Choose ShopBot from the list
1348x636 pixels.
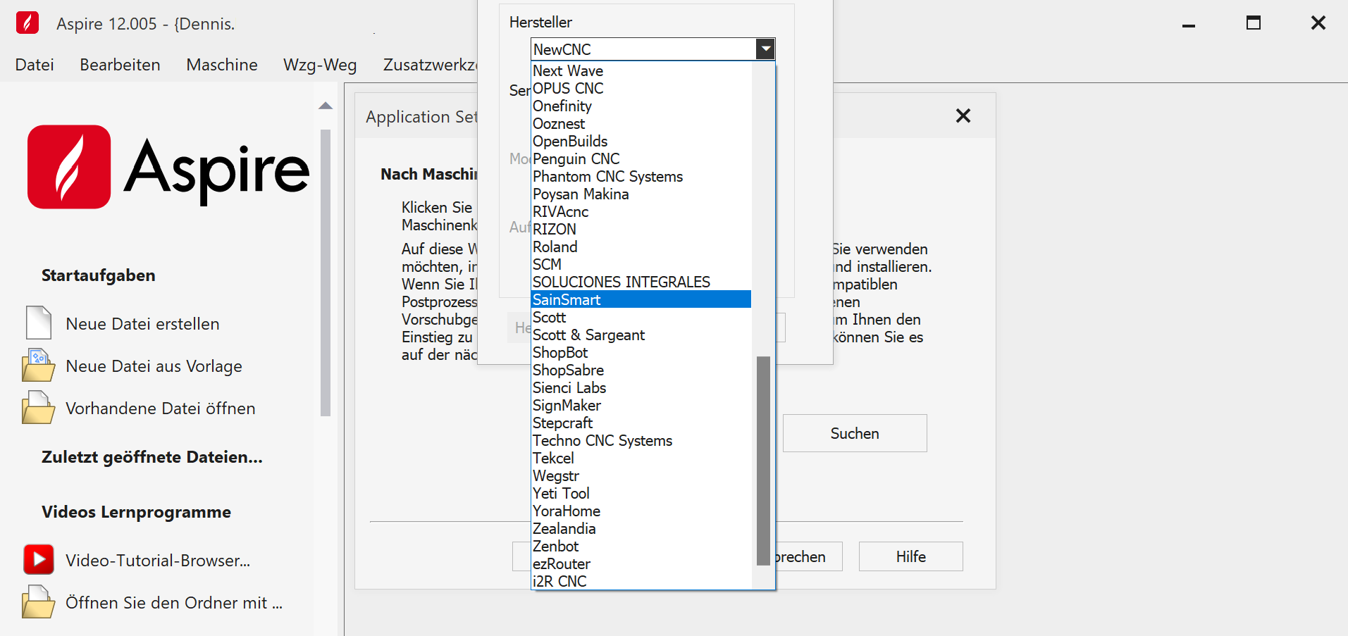[641, 352]
